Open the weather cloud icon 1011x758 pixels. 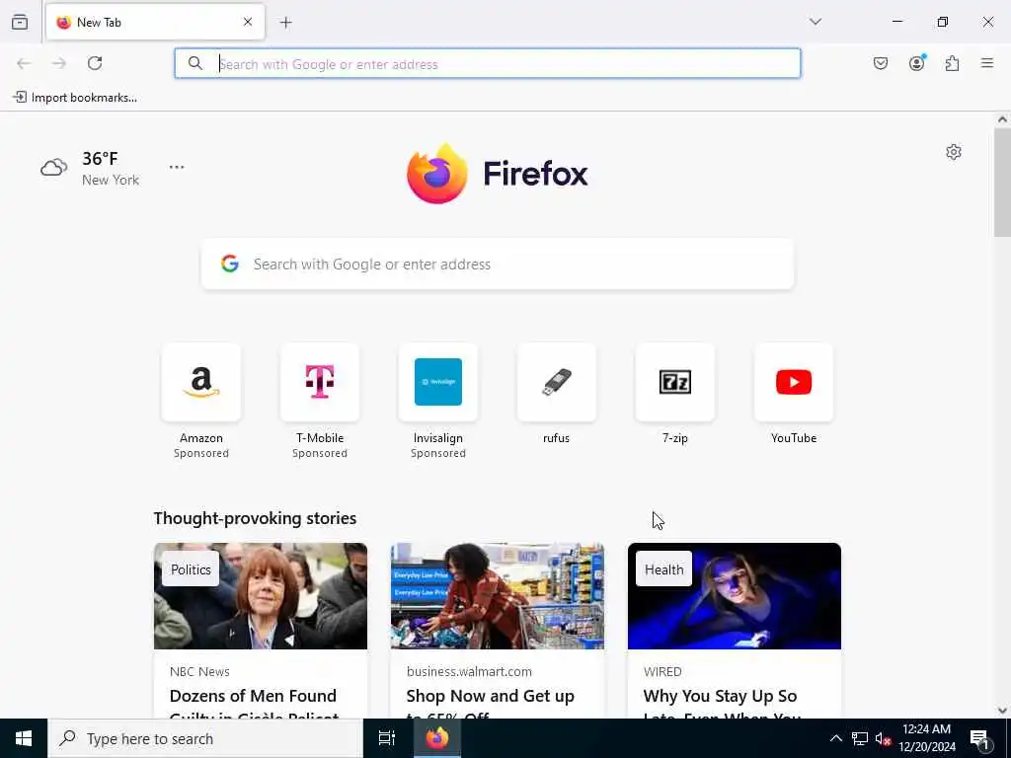53,168
